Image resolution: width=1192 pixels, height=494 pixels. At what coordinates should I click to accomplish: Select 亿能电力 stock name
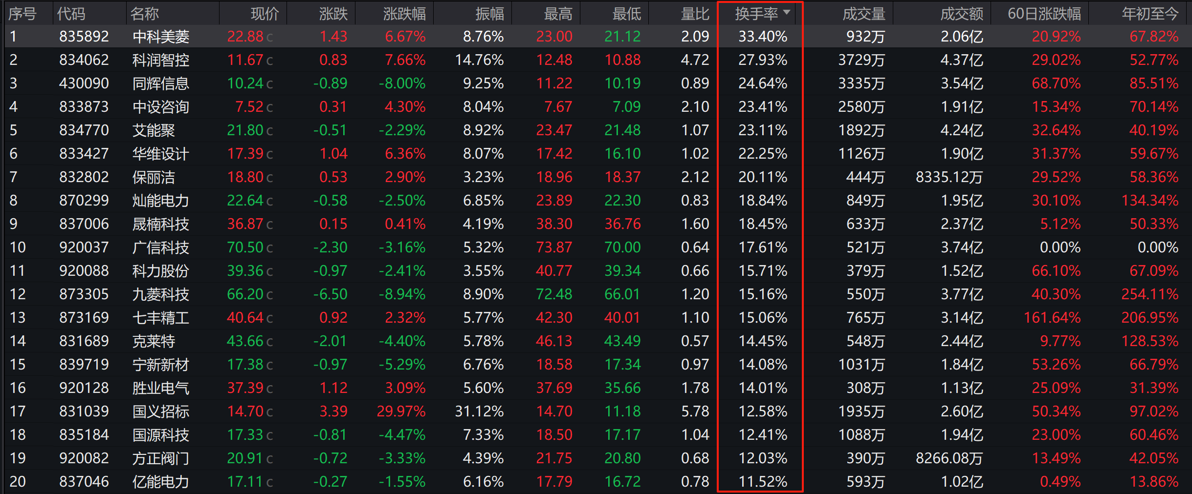click(161, 482)
